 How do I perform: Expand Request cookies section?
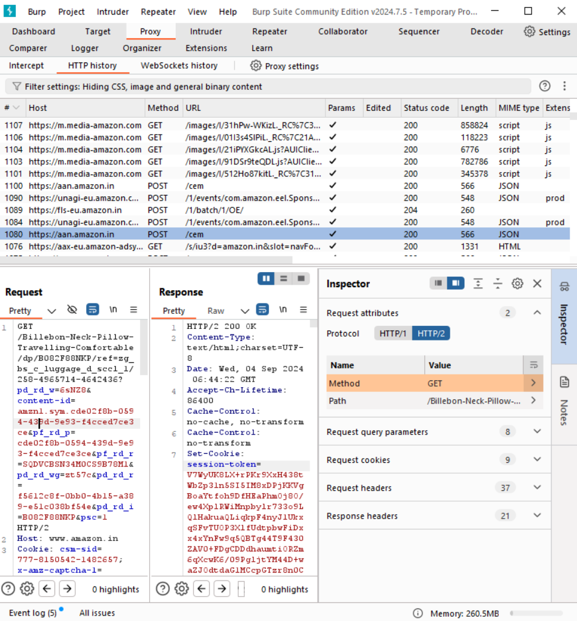coord(537,459)
